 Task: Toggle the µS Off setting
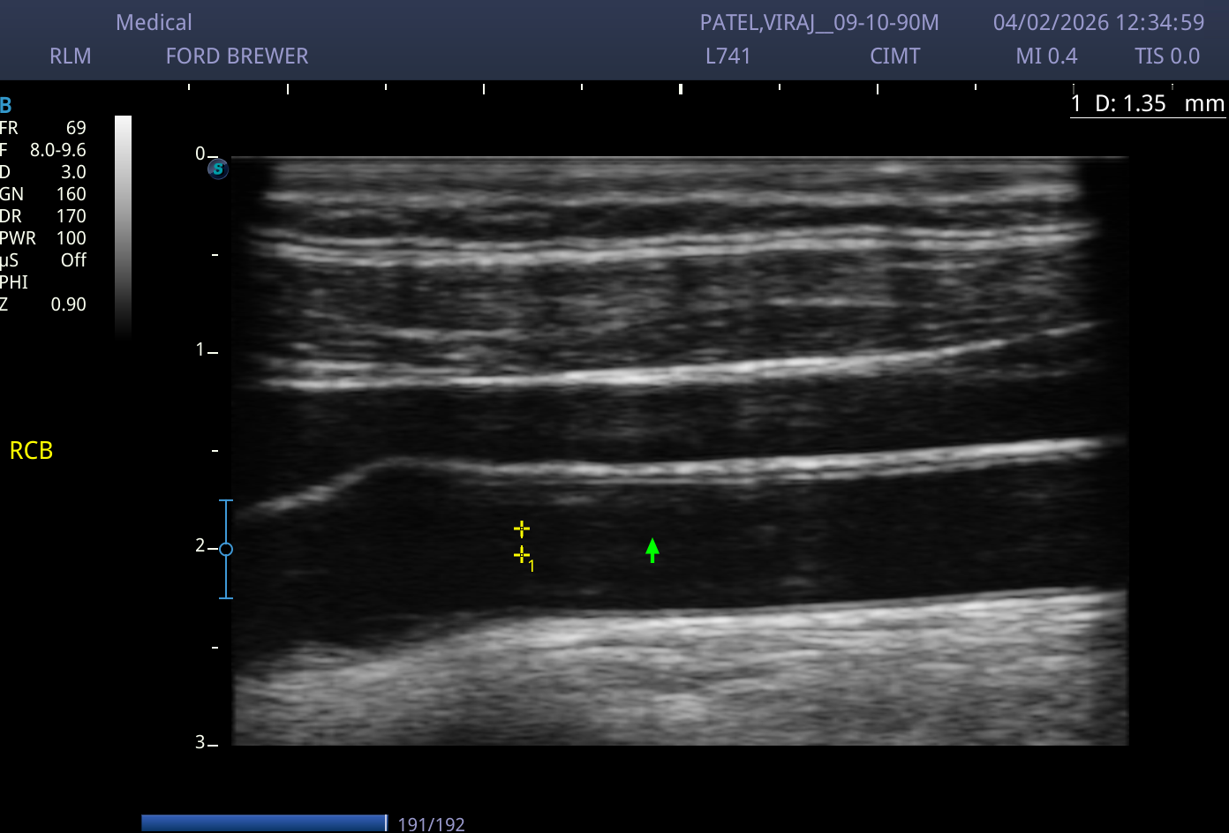(x=43, y=260)
